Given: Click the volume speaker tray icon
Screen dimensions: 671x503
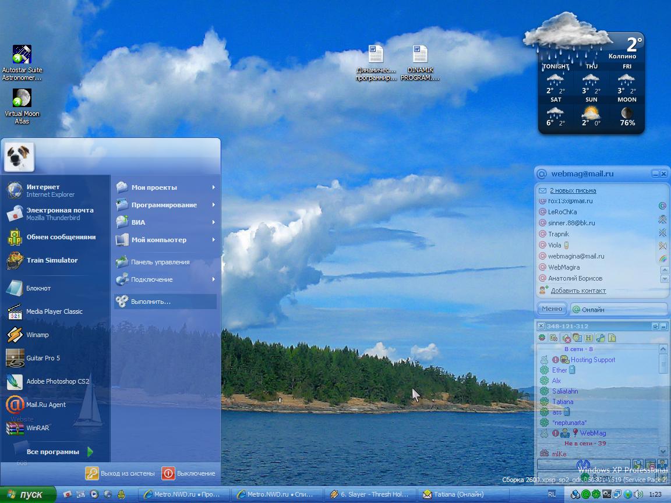Looking at the screenshot, I should pyautogui.click(x=639, y=494).
